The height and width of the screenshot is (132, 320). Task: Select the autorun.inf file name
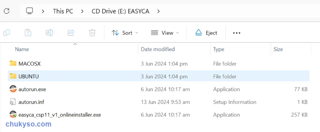31,102
